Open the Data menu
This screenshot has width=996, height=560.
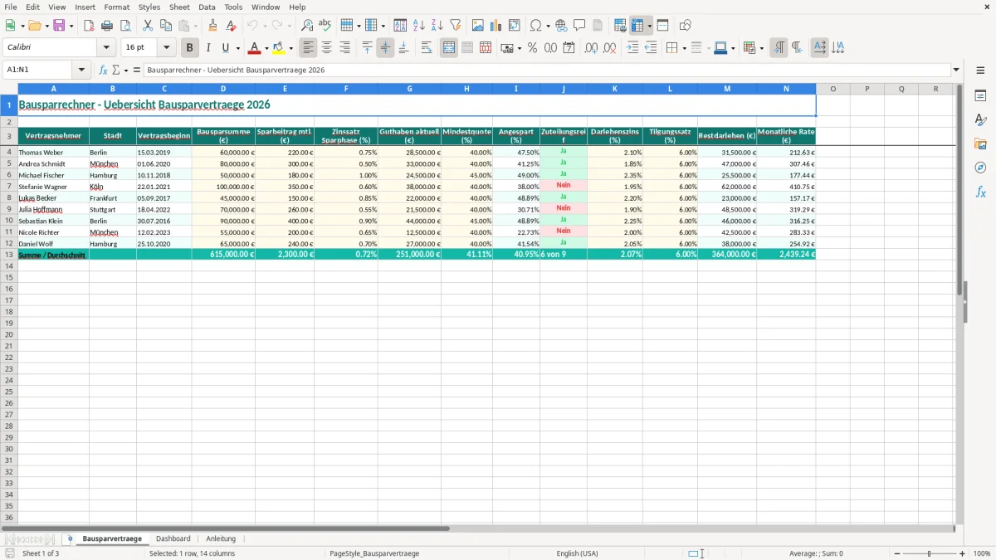(x=207, y=7)
